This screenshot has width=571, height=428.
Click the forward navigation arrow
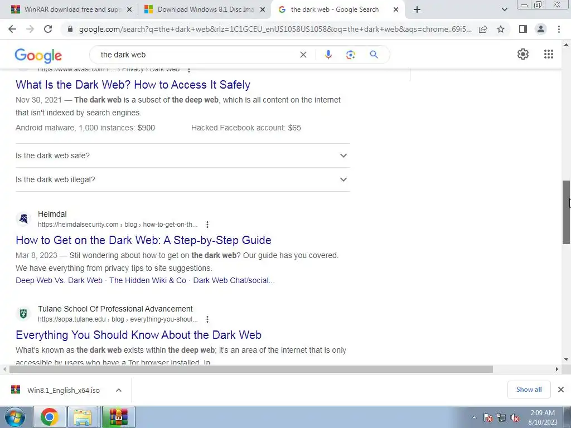pos(30,29)
